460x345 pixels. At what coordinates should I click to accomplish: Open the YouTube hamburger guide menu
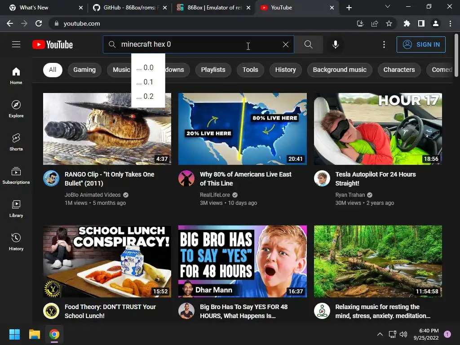[x=16, y=44]
